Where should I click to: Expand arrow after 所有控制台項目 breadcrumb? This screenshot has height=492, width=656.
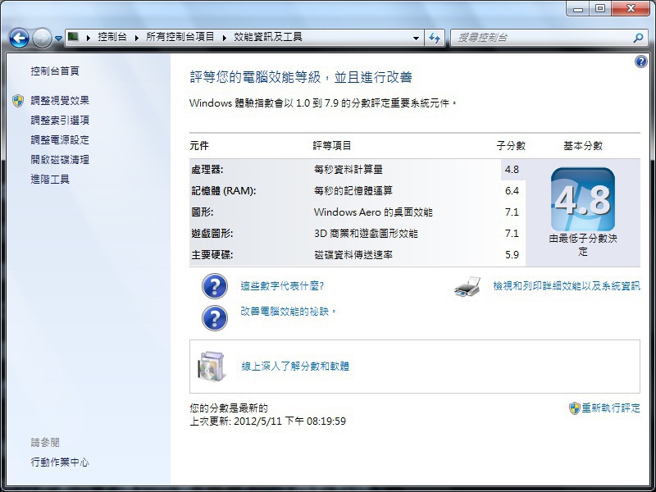pyautogui.click(x=224, y=38)
